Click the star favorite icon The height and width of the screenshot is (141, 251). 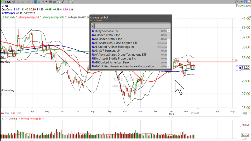point(236,2)
